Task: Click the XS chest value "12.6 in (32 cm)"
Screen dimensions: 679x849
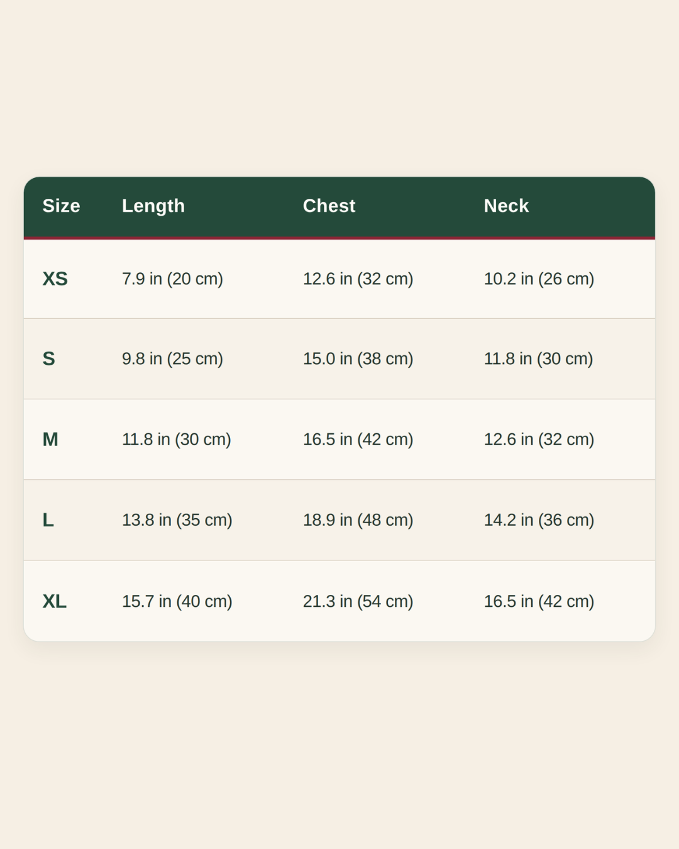Action: (358, 279)
